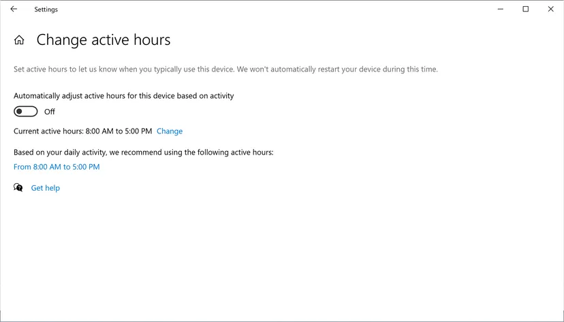Image resolution: width=564 pixels, height=322 pixels.
Task: Enable automatically adjust active hours toggle
Action: (x=26, y=112)
